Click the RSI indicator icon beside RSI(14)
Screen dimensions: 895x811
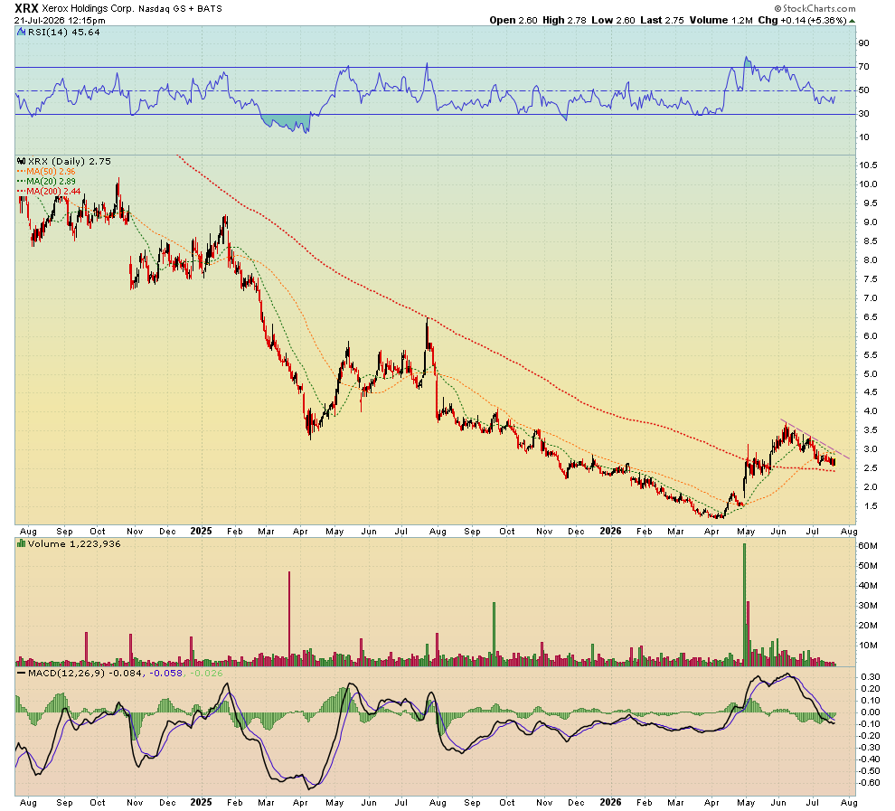pyautogui.click(x=22, y=32)
